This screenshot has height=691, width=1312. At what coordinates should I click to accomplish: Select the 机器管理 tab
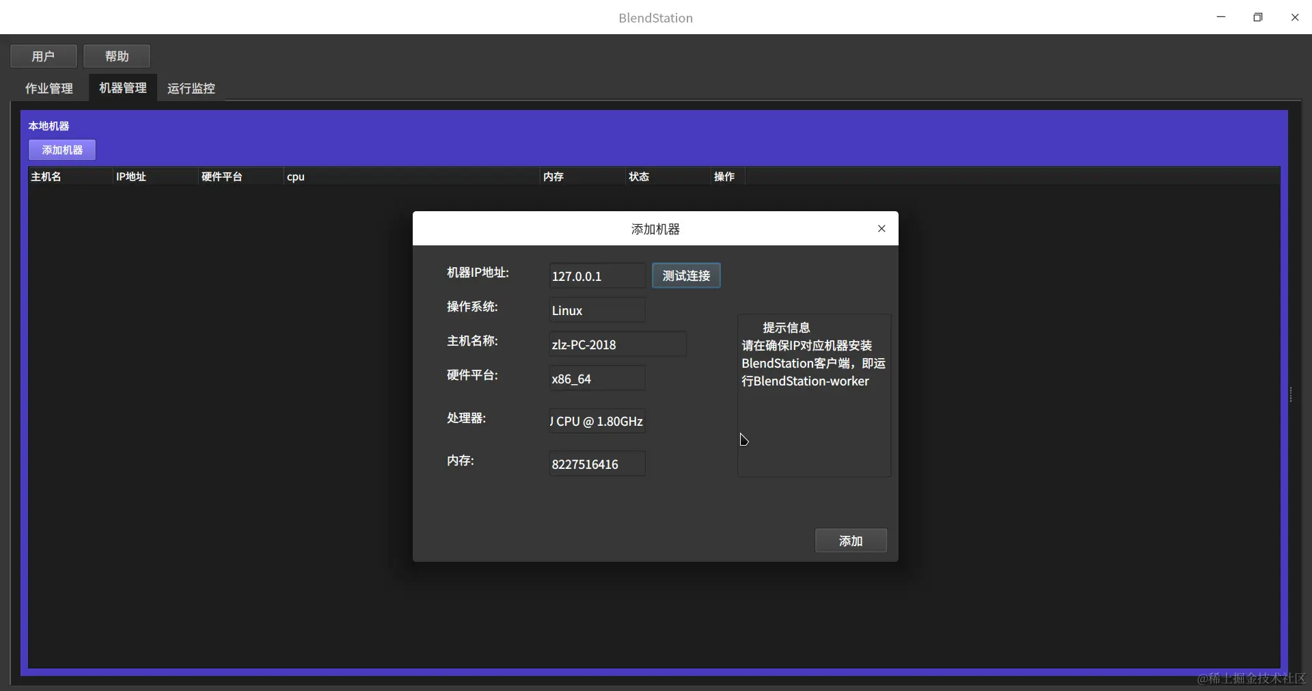click(x=123, y=87)
